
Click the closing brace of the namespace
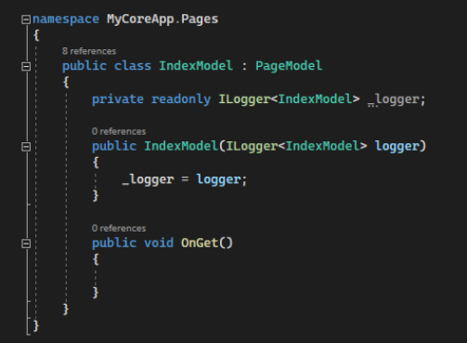(36, 325)
